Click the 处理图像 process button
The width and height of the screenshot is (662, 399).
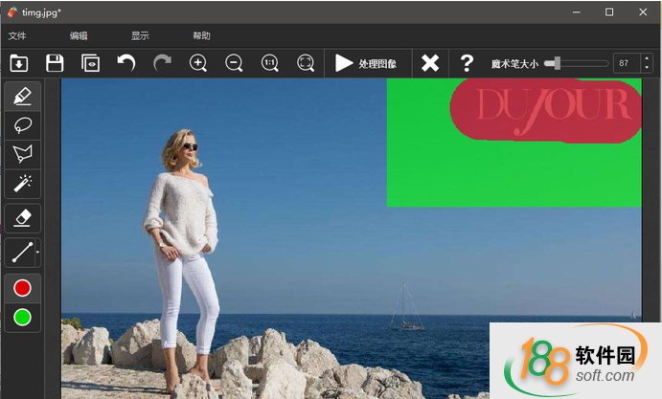point(366,63)
